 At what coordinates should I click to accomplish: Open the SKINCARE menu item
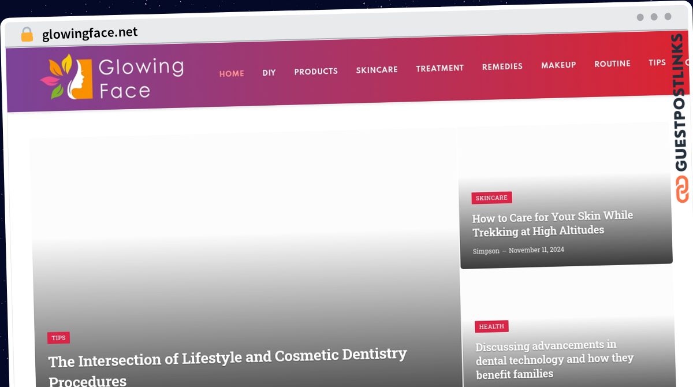pos(377,70)
